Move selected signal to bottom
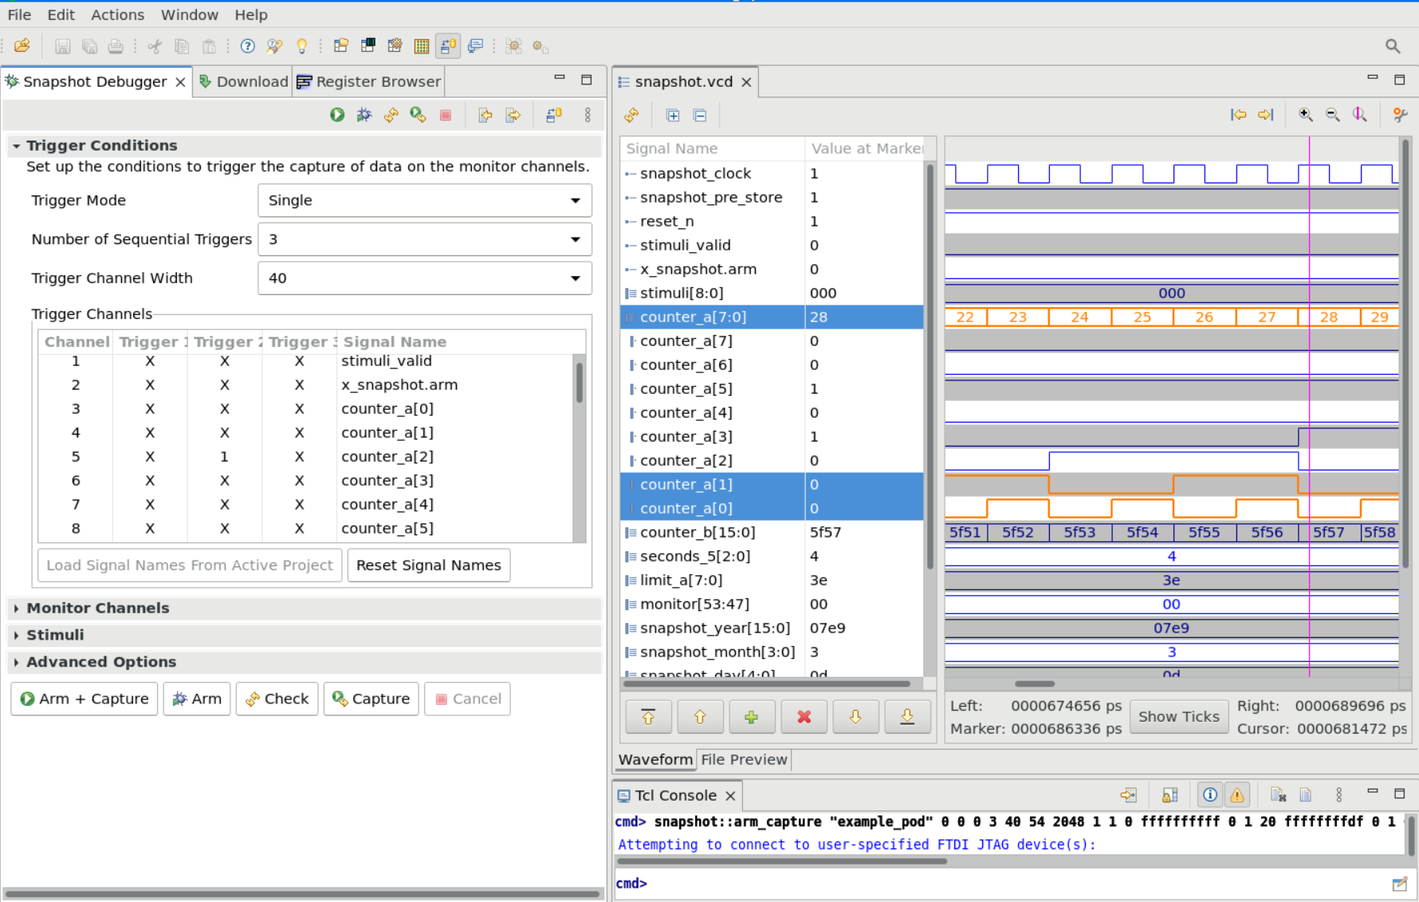Image resolution: width=1419 pixels, height=902 pixels. [x=907, y=717]
